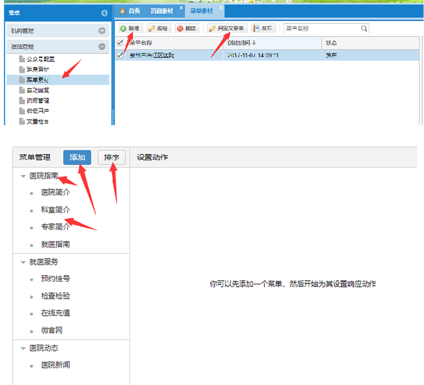Collapse the 微信管理 section
This screenshot has width=424, height=385.
(x=102, y=47)
